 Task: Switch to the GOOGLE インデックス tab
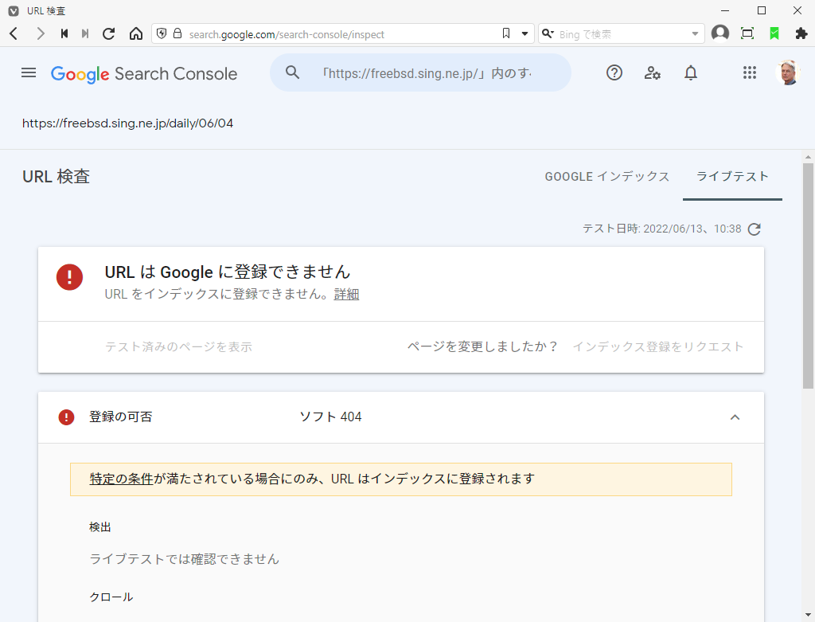pyautogui.click(x=607, y=177)
